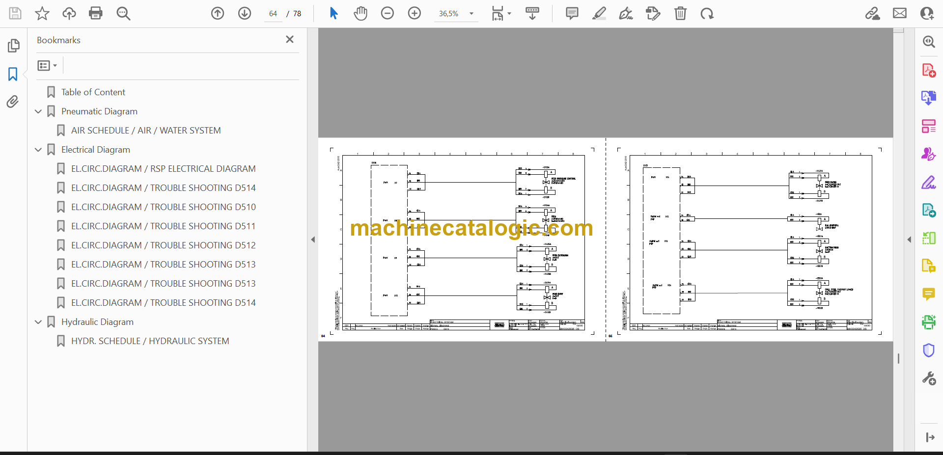Click the stamp tool icon
Screen dimensions: 943x455
pyautogui.click(x=653, y=13)
